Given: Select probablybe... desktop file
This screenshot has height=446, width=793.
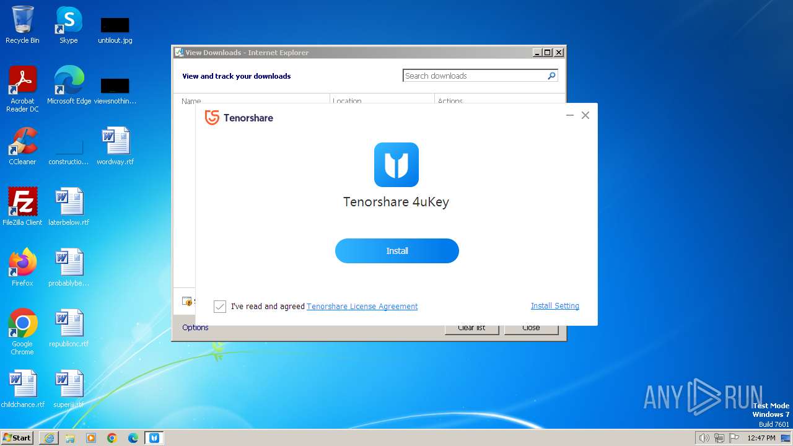Looking at the screenshot, I should 69,268.
